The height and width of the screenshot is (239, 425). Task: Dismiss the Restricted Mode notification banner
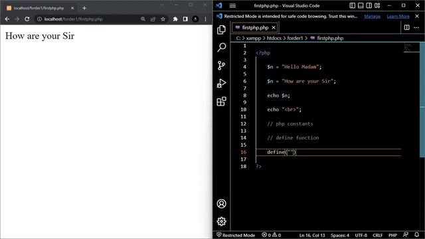[x=417, y=16]
